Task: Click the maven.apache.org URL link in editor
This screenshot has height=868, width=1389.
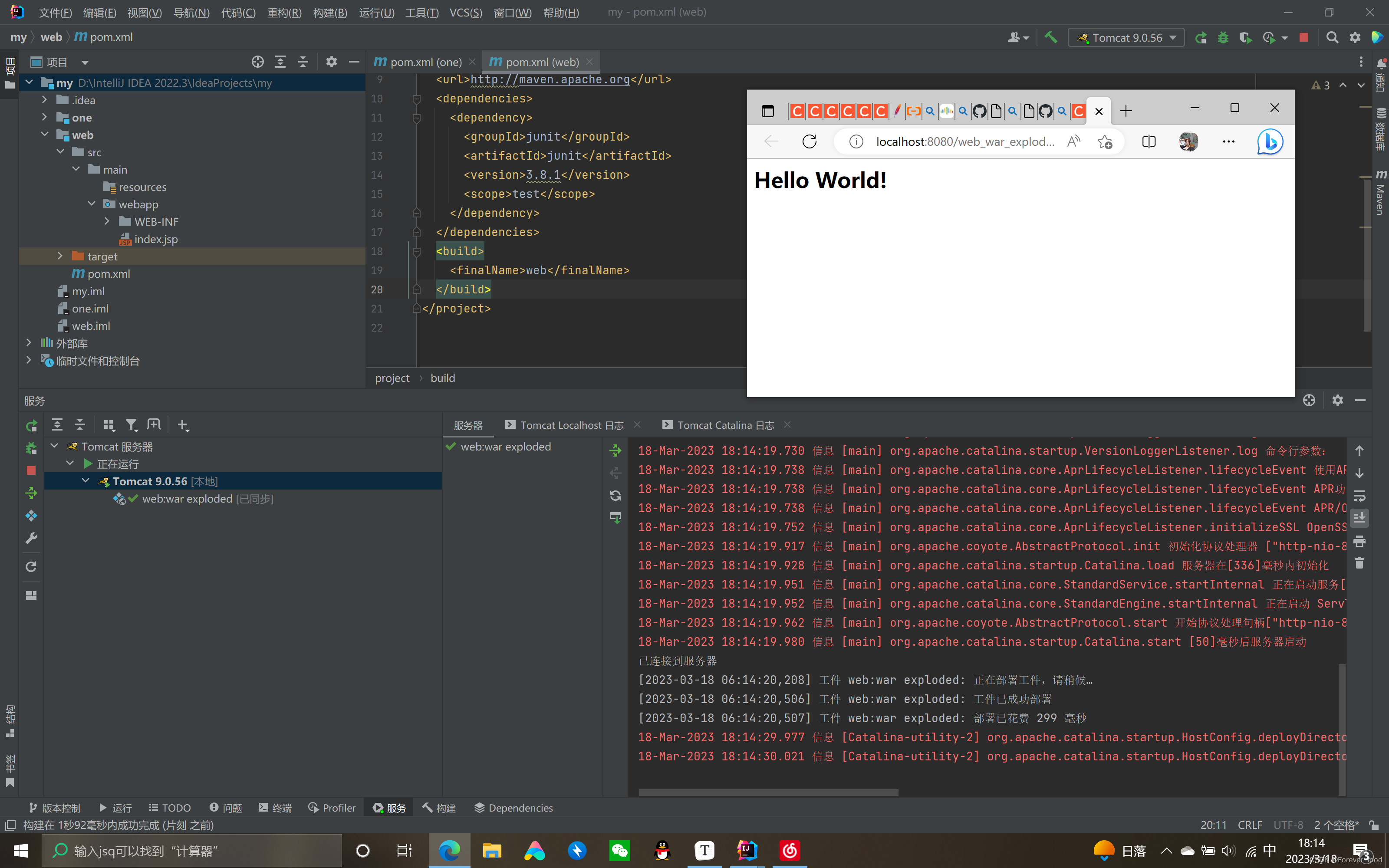Action: point(550,79)
